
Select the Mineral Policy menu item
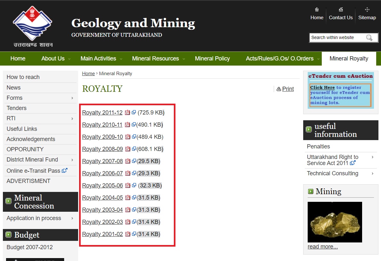[212, 59]
